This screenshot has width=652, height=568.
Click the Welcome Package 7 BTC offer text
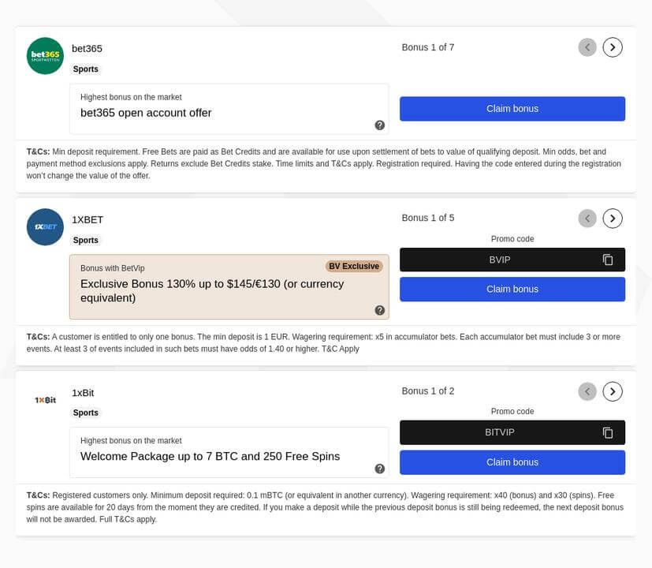click(x=210, y=457)
